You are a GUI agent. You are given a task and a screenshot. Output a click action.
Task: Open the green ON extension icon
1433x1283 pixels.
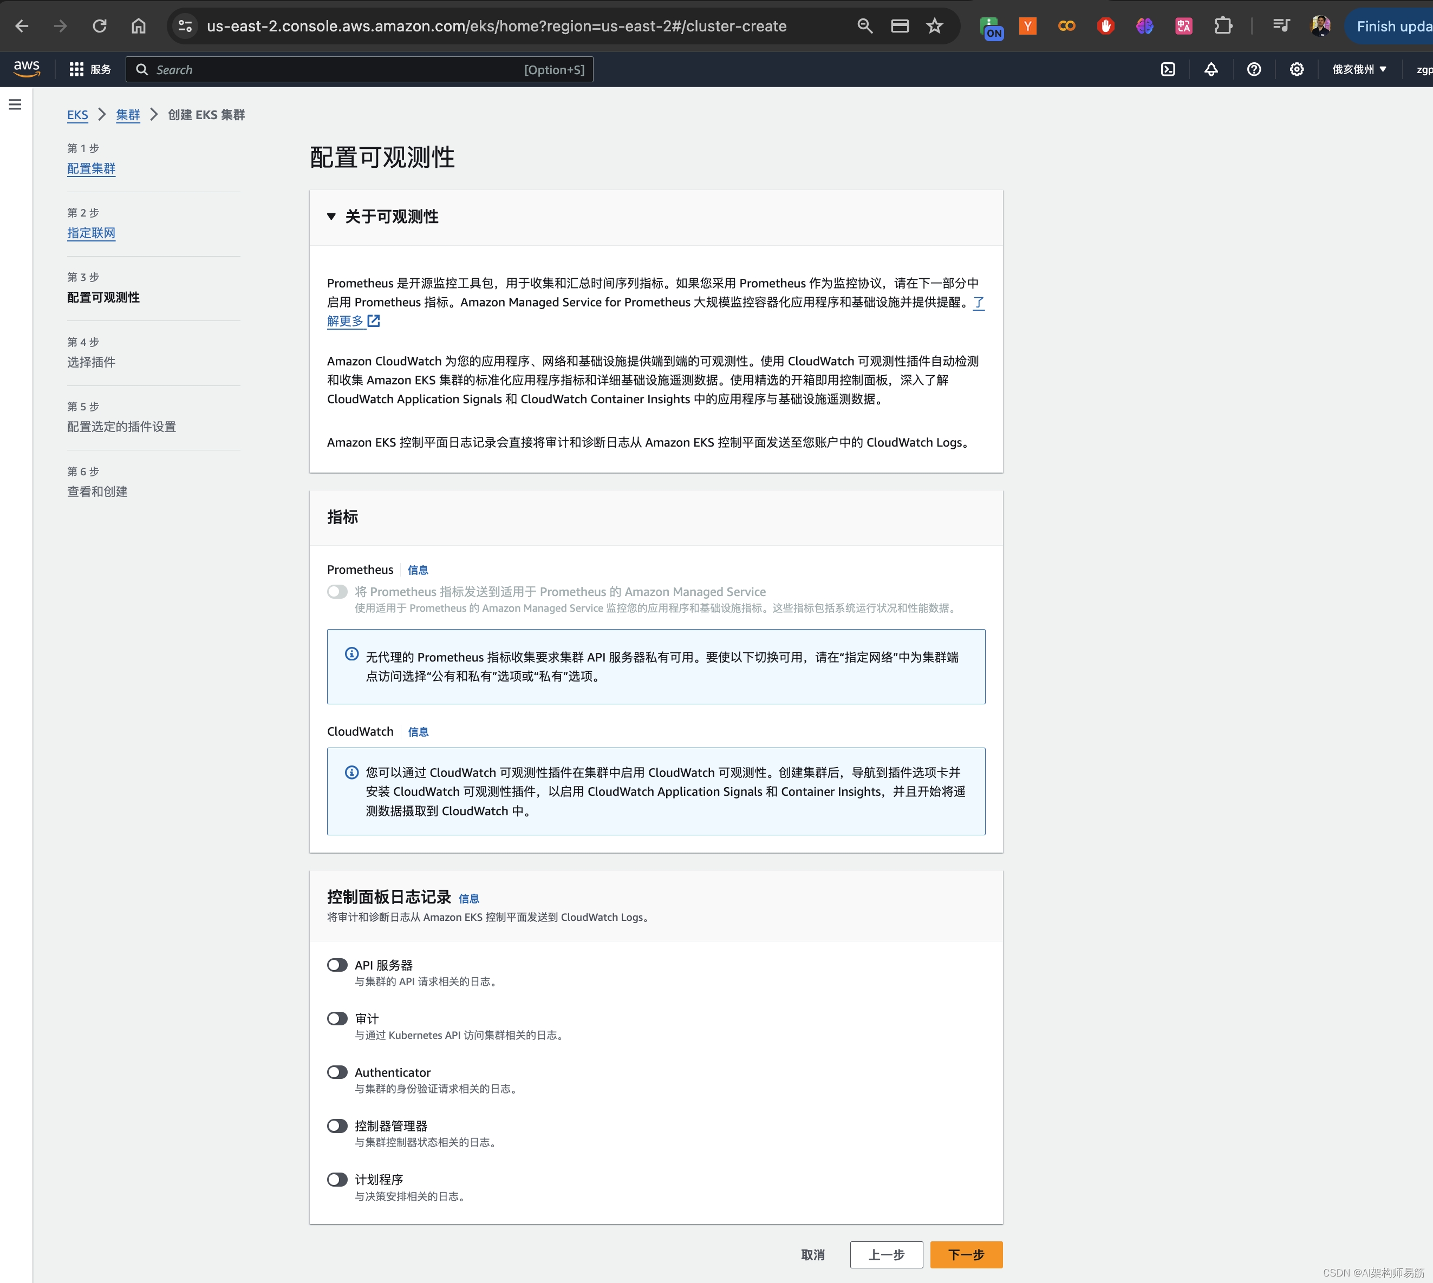991,28
